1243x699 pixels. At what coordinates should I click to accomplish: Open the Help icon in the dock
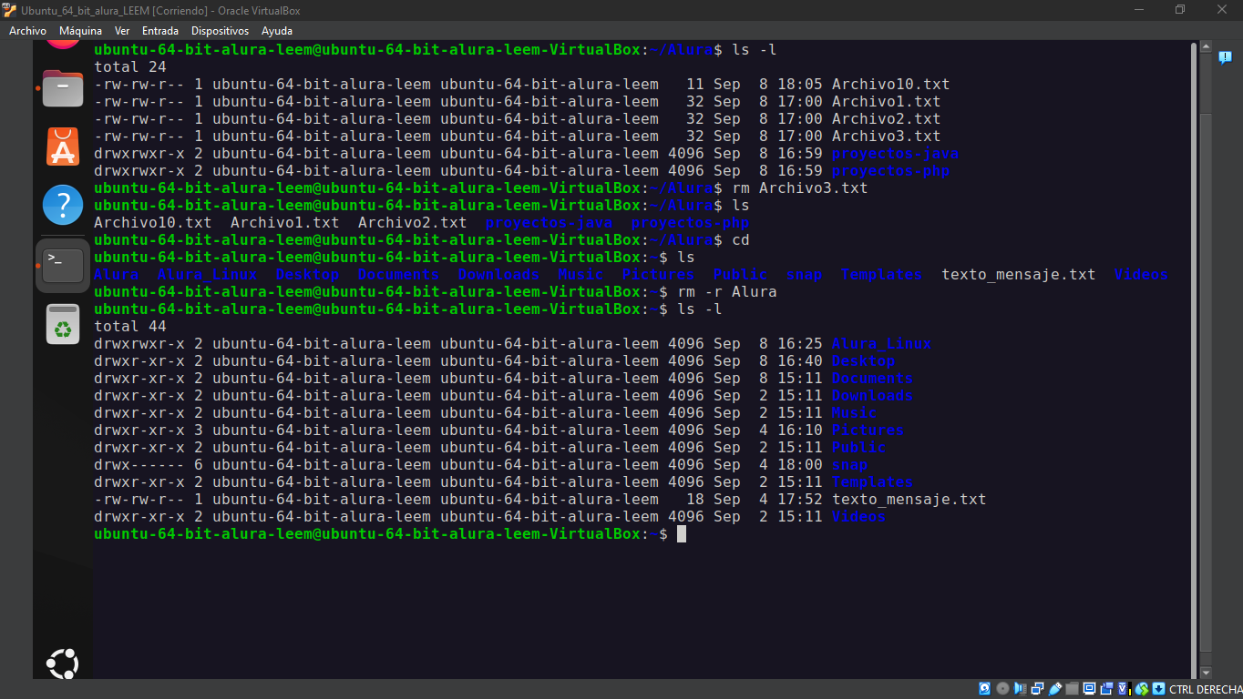click(63, 205)
